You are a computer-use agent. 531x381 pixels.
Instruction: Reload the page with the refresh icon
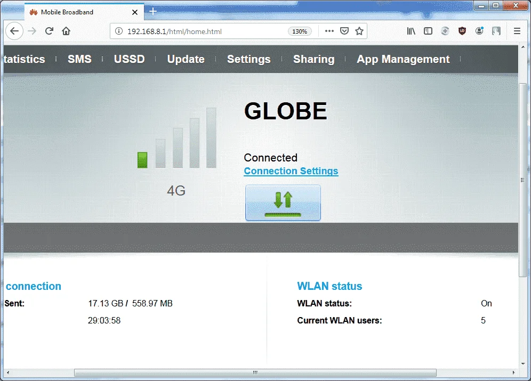coord(49,31)
